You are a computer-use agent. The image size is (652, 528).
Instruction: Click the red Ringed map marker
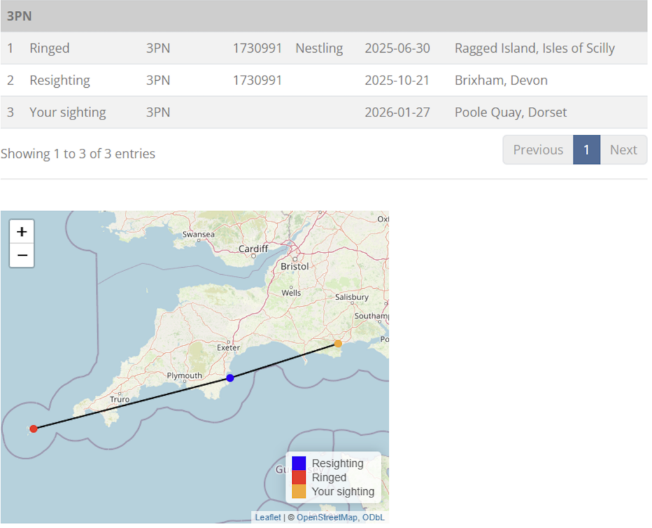pos(34,429)
